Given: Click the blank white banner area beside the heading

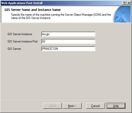Looking at the screenshot, I should pyautogui.click(x=87, y=10).
